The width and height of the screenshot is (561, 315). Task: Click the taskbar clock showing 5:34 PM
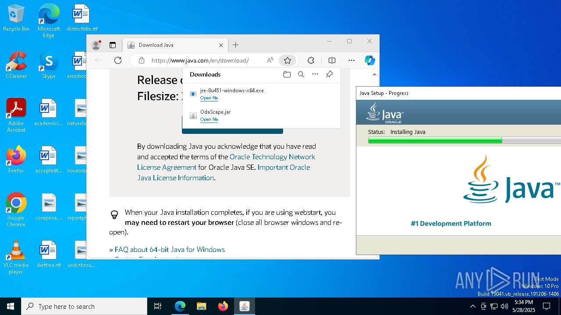[524, 306]
